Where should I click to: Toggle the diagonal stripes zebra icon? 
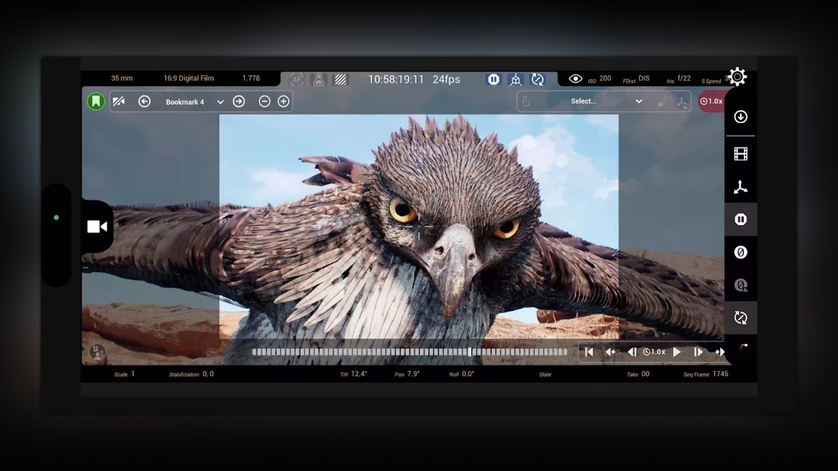coord(341,79)
